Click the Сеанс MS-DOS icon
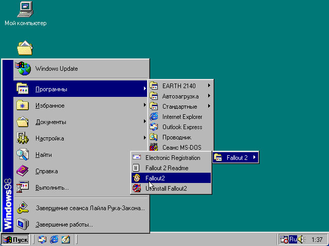The height and width of the screenshot is (246, 329). [154, 147]
